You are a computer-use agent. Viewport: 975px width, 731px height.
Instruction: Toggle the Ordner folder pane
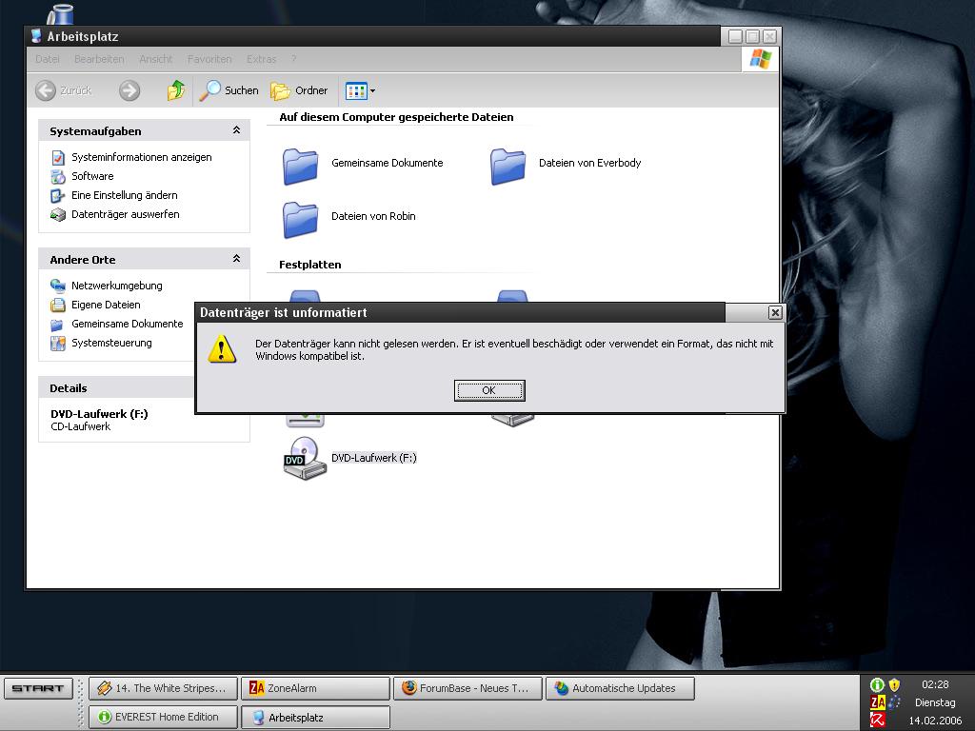(x=299, y=90)
